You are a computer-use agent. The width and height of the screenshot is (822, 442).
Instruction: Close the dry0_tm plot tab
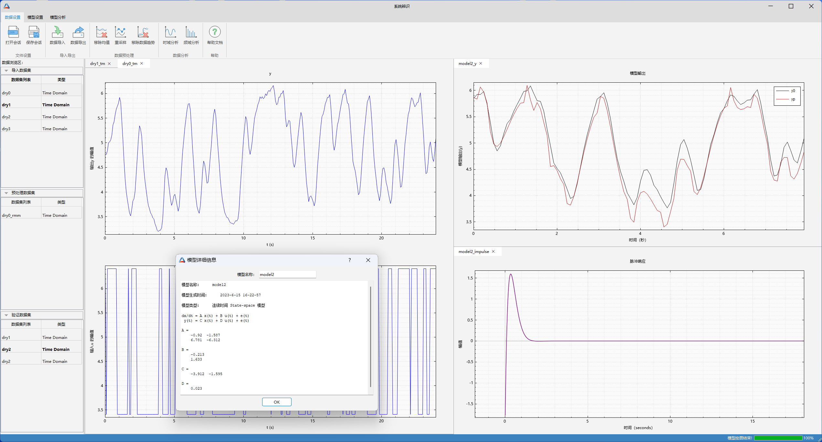(142, 64)
